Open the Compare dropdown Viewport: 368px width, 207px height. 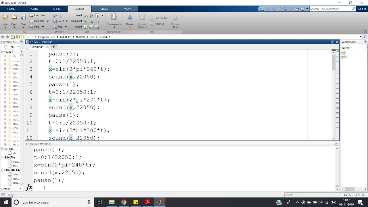click(x=47, y=21)
